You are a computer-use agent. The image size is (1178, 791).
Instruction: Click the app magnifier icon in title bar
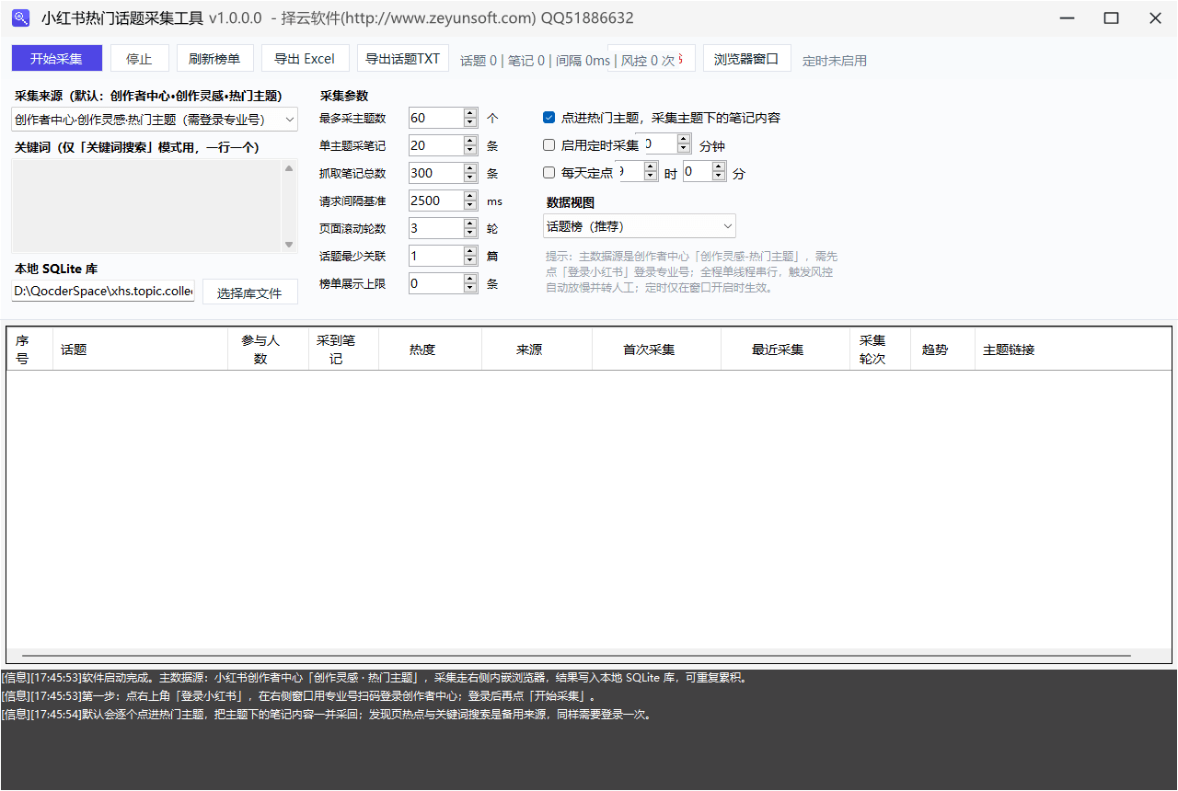pyautogui.click(x=20, y=18)
